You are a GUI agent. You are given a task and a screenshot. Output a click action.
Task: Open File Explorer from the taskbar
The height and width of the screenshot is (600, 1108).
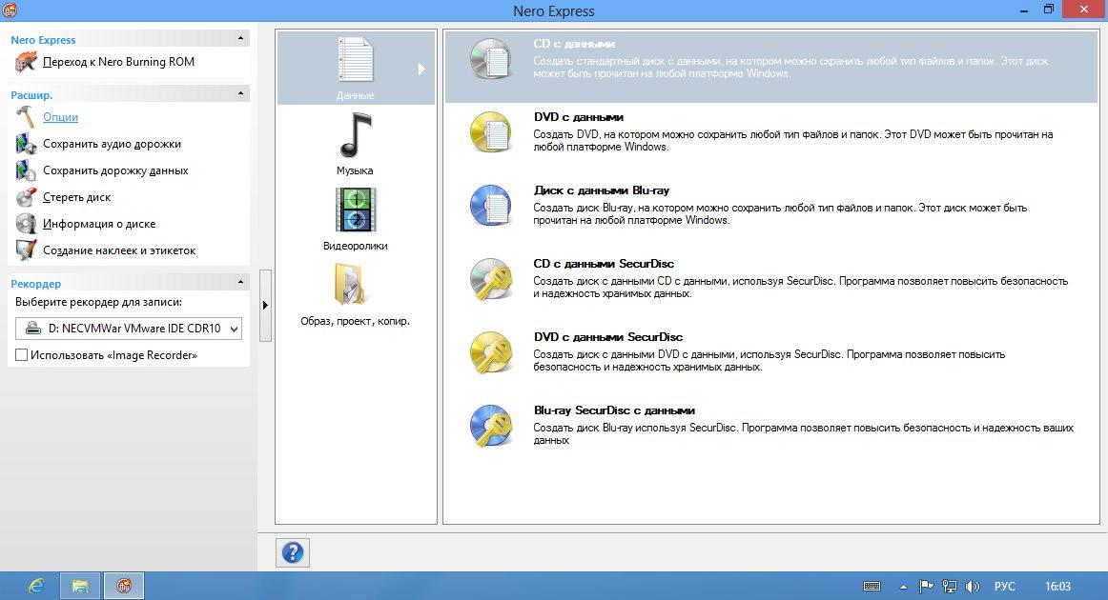[x=80, y=586]
